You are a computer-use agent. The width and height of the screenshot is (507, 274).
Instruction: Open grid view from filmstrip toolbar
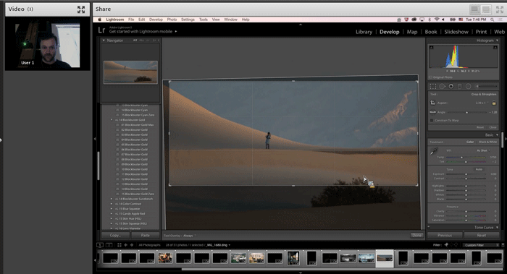pos(119,245)
